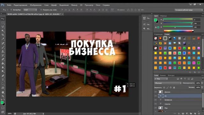Open the layer blend mode dropdown
This screenshot has height=115, width=204.
168,83
